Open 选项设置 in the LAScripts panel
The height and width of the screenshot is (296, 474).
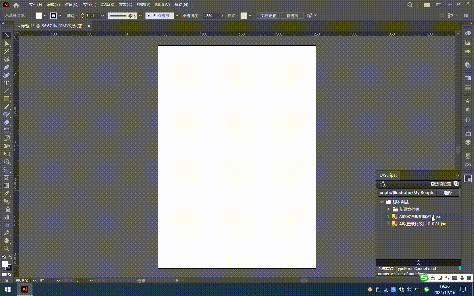[441, 184]
